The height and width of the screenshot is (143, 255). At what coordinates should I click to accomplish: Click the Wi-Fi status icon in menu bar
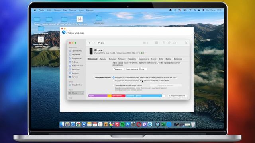point(190,10)
